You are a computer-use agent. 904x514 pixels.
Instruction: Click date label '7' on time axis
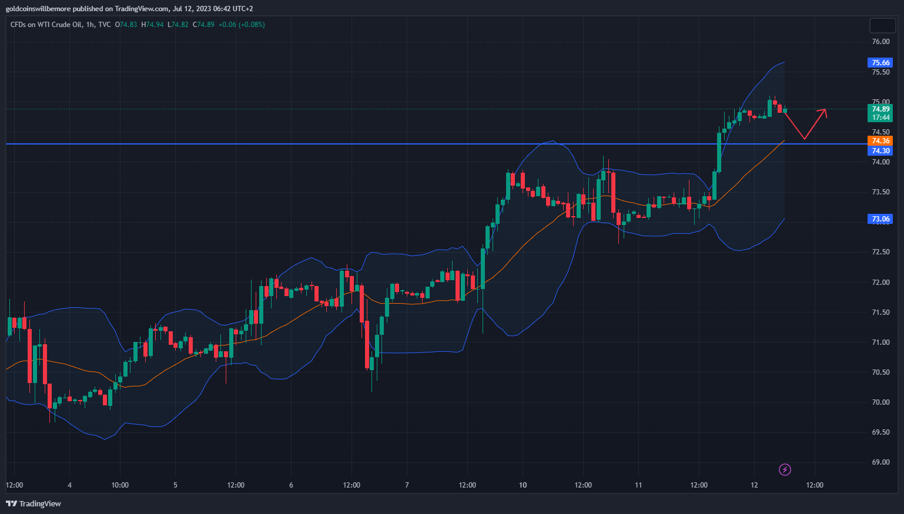pyautogui.click(x=407, y=485)
